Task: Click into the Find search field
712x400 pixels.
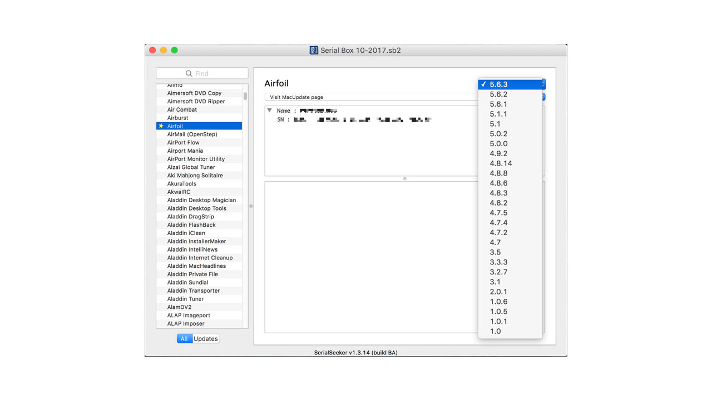Action: 202,73
